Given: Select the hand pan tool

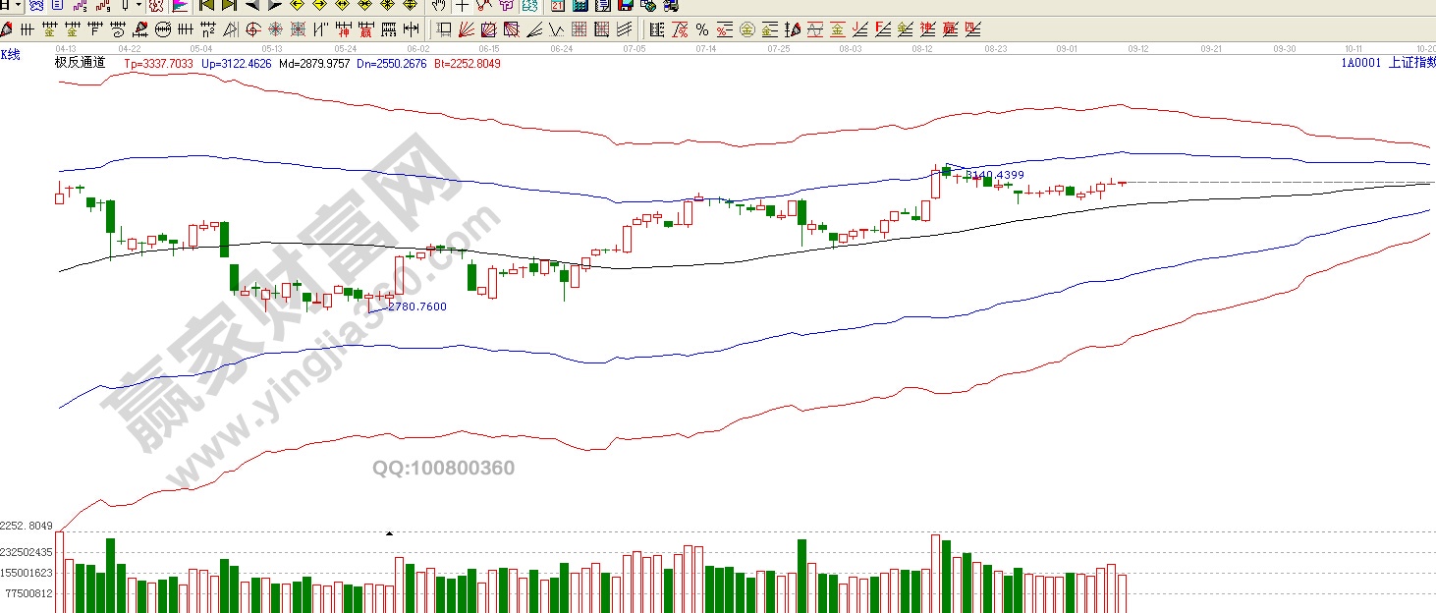Looking at the screenshot, I should [x=438, y=6].
